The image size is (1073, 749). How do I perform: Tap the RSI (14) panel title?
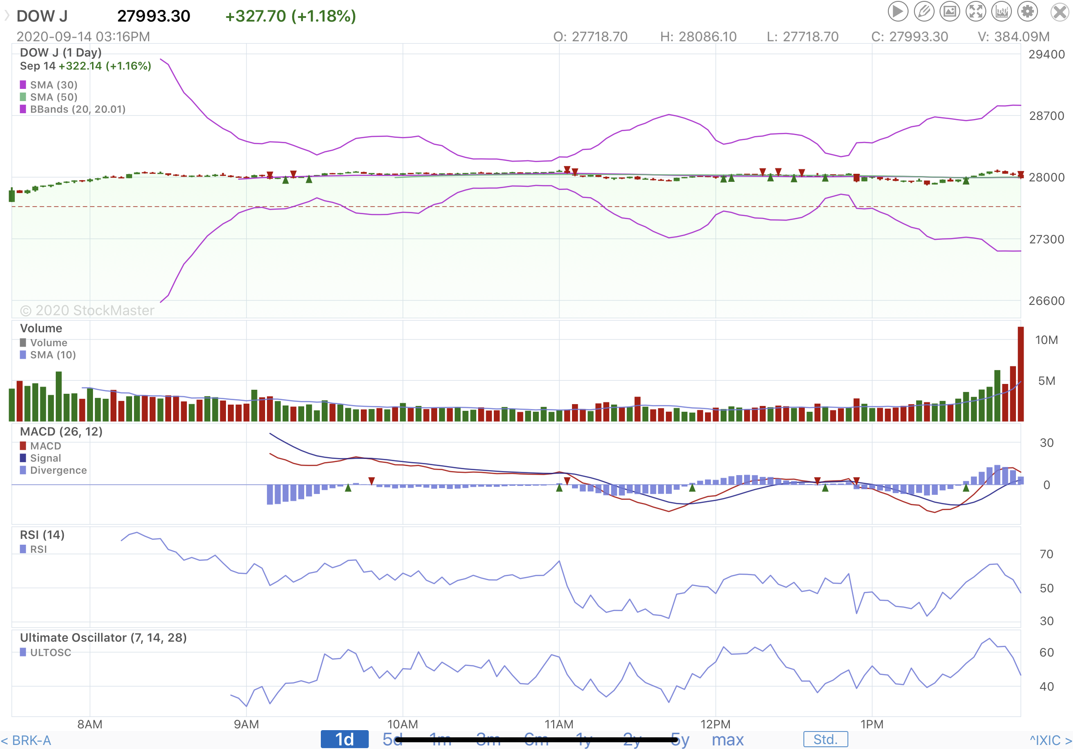[42, 535]
